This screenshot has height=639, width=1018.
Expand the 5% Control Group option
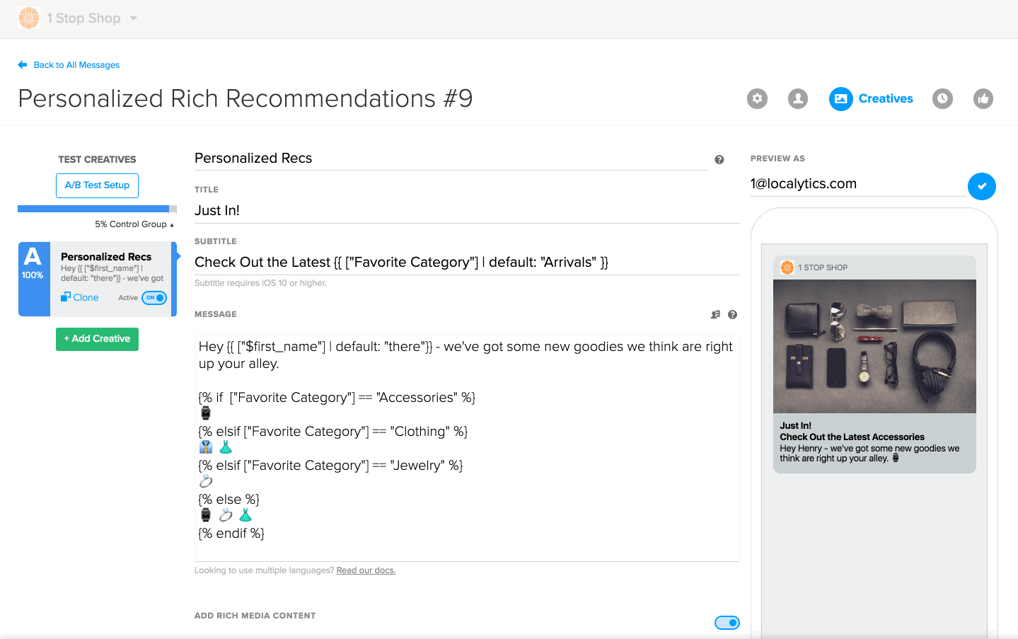click(134, 224)
